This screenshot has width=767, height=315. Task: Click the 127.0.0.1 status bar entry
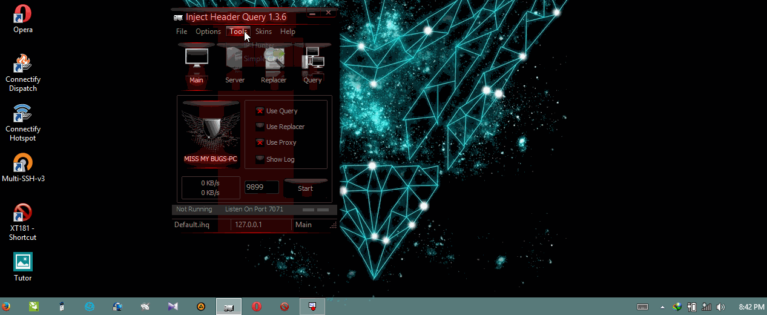pos(249,225)
